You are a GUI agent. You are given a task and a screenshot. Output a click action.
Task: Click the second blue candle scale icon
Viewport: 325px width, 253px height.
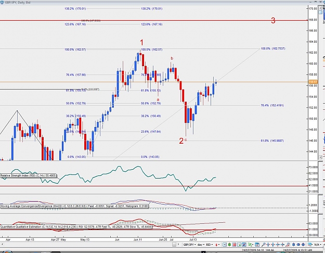[298, 245]
